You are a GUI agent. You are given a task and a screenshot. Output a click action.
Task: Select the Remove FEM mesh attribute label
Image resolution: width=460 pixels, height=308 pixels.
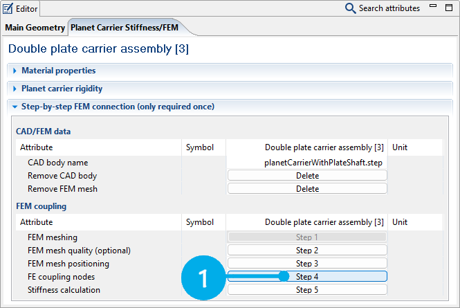tap(62, 189)
